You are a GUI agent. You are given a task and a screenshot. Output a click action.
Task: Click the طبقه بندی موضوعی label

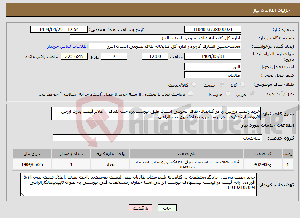coord(274,84)
